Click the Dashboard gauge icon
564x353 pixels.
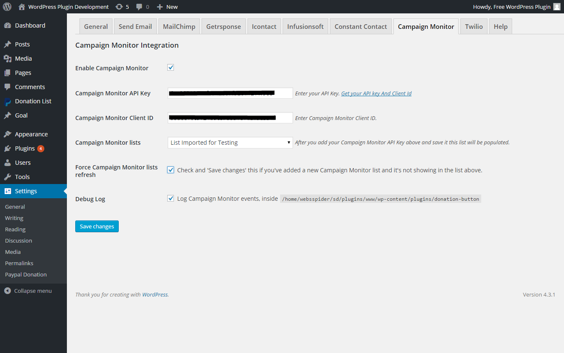8,26
